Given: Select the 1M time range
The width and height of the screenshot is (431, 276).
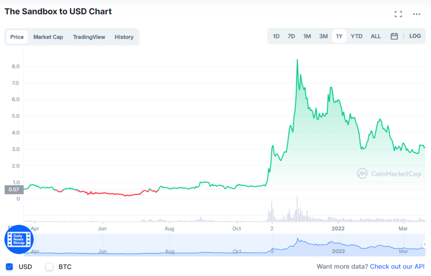Looking at the screenshot, I should point(307,36).
